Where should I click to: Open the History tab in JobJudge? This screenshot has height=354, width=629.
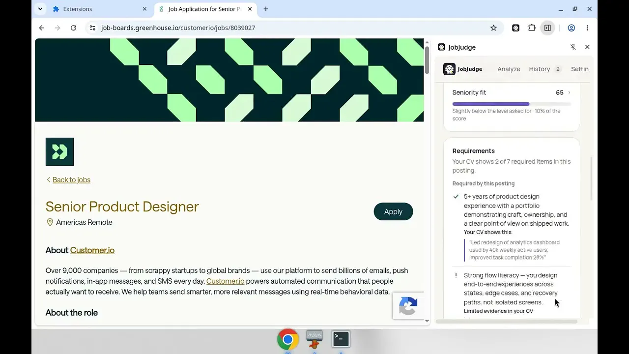click(545, 69)
